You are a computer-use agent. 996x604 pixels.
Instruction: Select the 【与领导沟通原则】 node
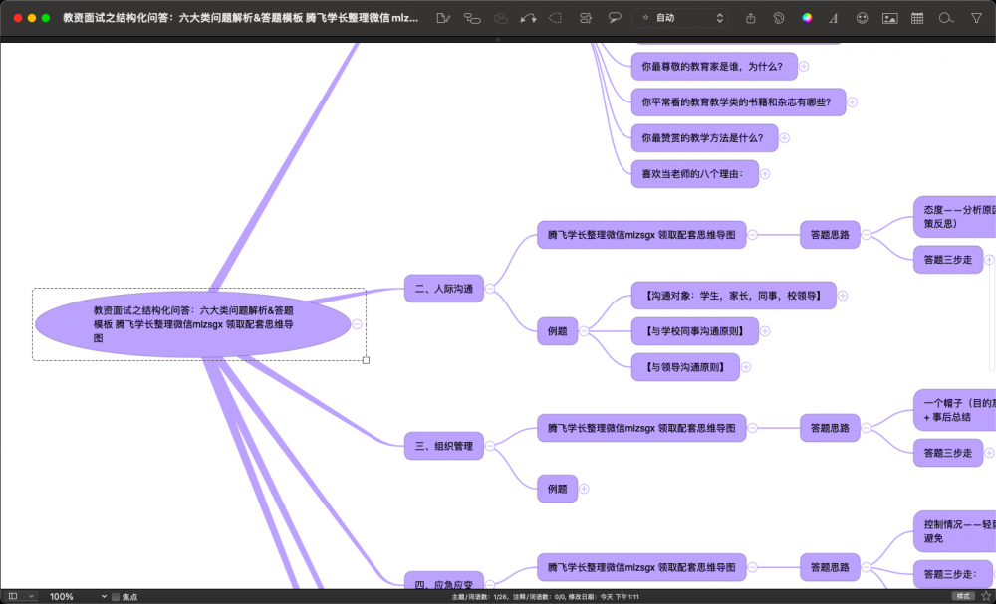click(x=685, y=367)
